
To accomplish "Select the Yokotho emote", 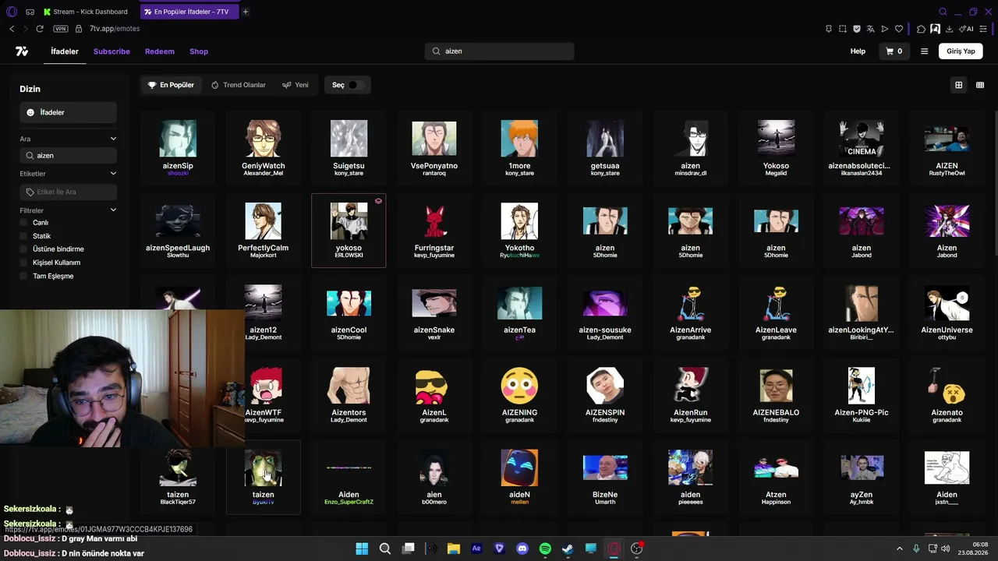I will (x=519, y=230).
